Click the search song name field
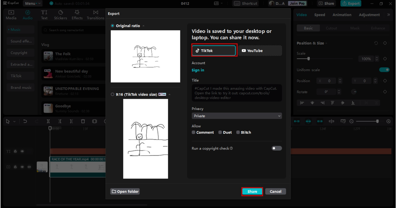Viewport: 396px width, 208px height. 74,30
